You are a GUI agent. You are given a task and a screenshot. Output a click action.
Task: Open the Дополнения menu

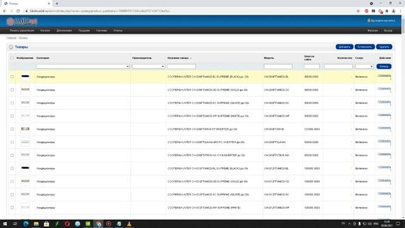pos(64,30)
